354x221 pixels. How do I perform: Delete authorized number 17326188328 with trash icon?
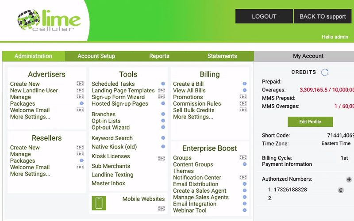pyautogui.click(x=341, y=190)
